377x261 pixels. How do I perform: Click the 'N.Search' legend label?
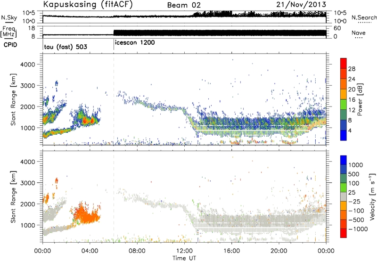tap(364, 17)
